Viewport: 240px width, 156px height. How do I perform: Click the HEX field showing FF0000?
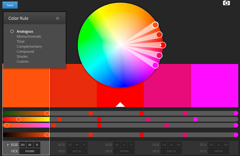(124, 151)
